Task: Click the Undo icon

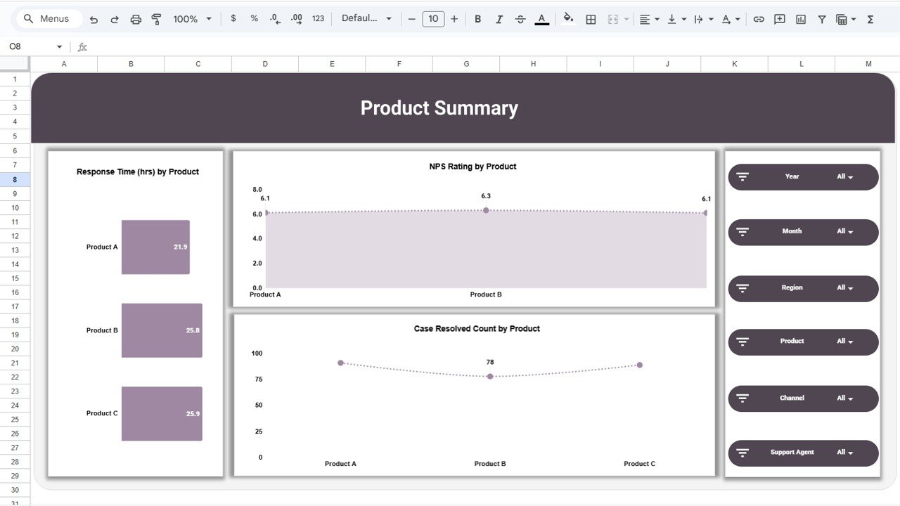Action: tap(94, 19)
